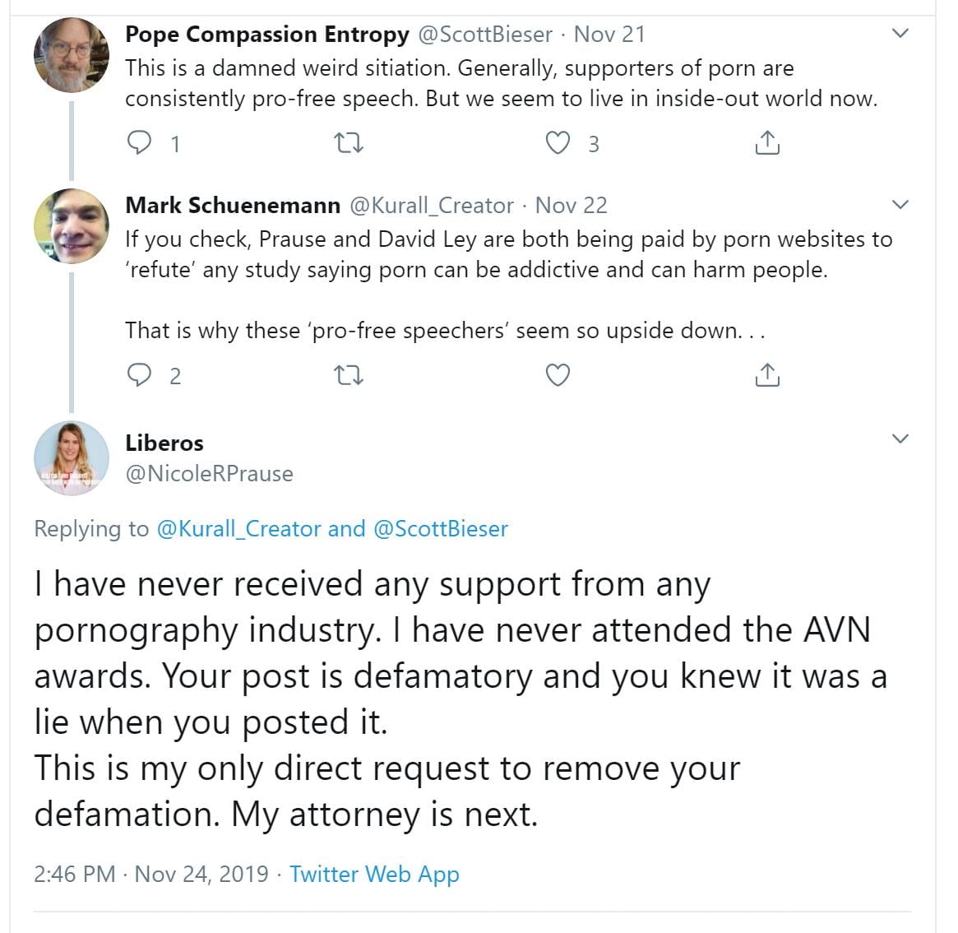
Task: Open the chevron menu on Liberos's tweet
Action: (900, 439)
